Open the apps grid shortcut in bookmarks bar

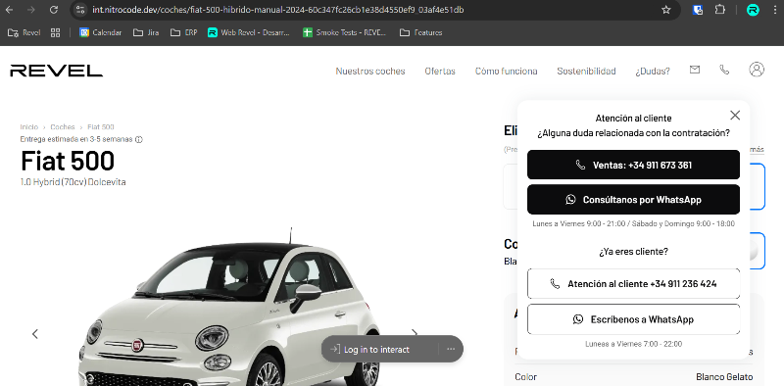(x=56, y=32)
